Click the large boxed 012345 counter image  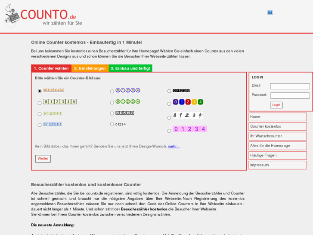(x=60, y=102)
